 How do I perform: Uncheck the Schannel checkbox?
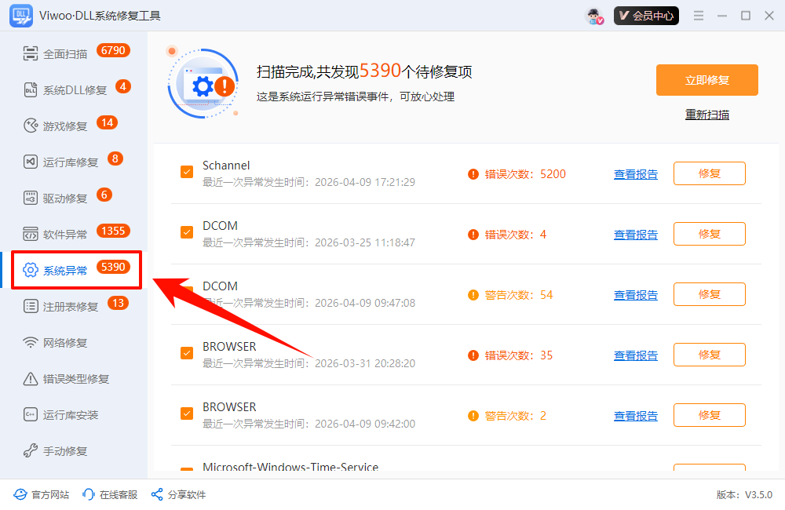[x=187, y=172]
